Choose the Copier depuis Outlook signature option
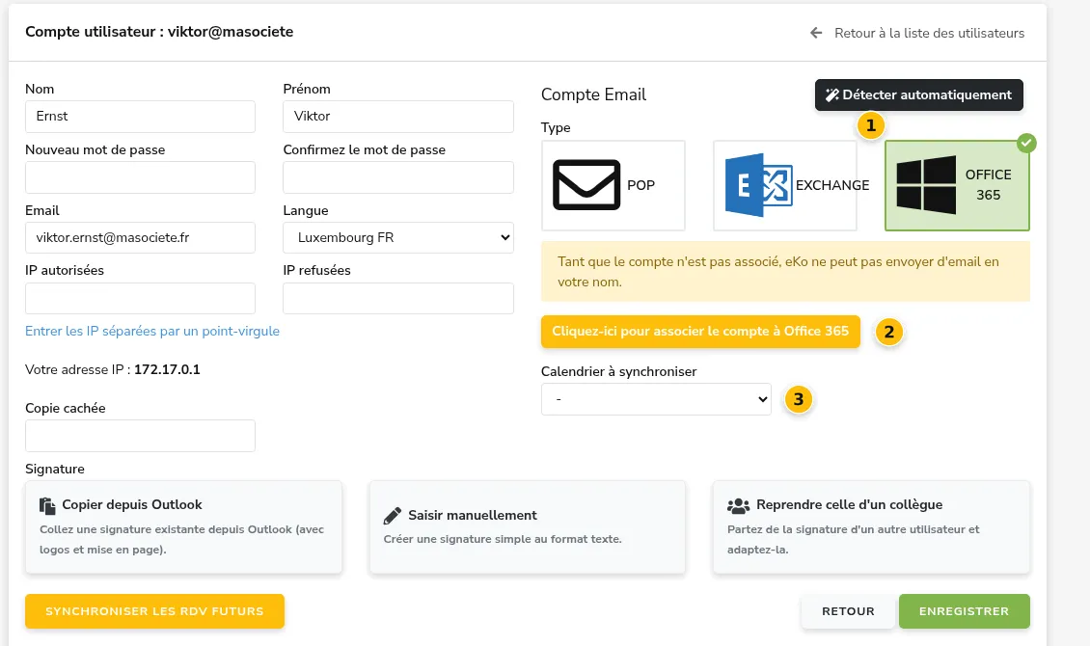The image size is (1090, 646). coord(183,527)
